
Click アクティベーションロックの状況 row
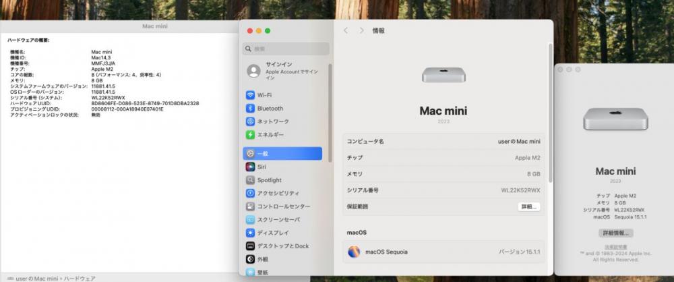coord(55,115)
